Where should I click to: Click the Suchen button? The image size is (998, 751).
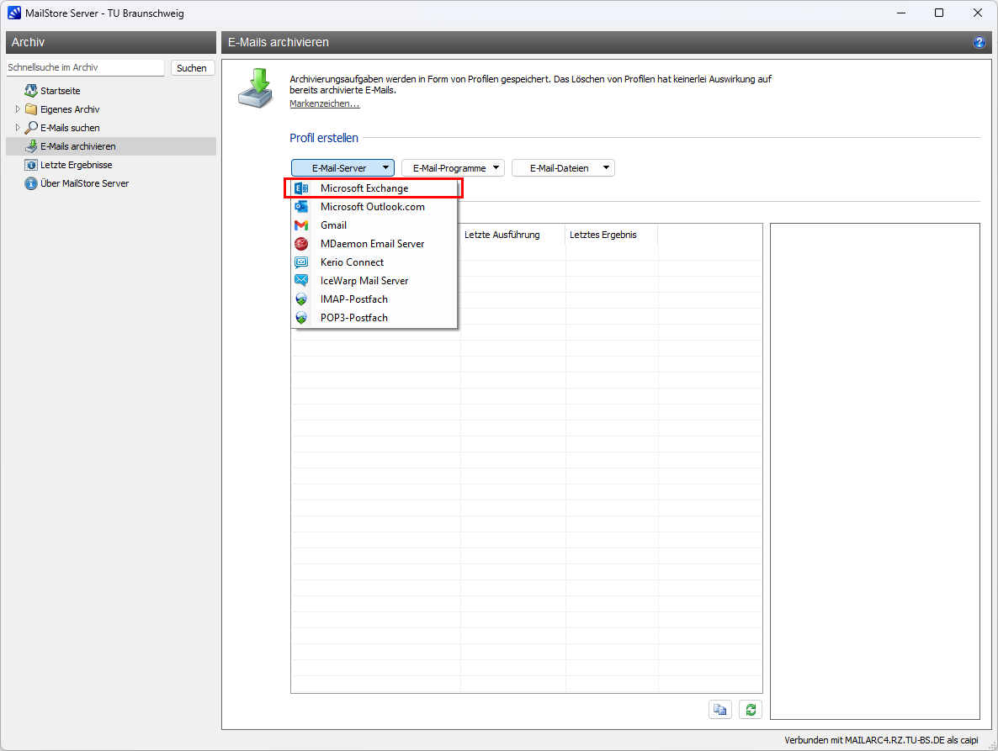[192, 68]
